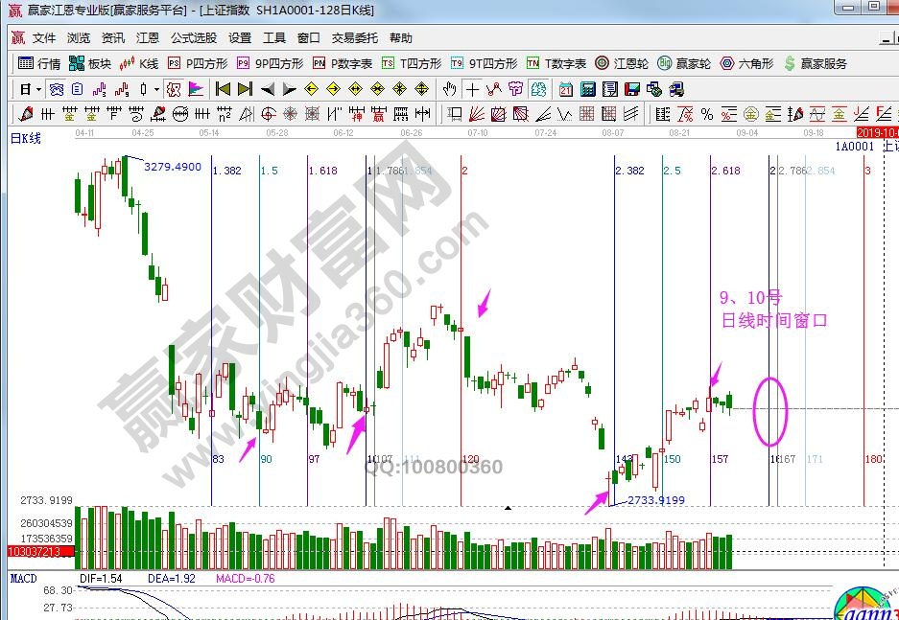Viewport: 899px width, 620px height.
Task: Expand the 日 period dropdown arrow
Action: click(x=38, y=89)
